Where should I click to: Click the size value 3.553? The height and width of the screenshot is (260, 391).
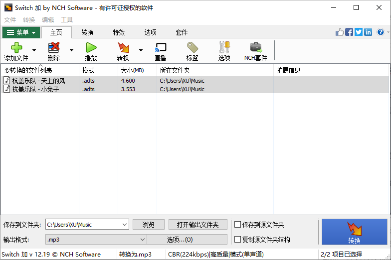[x=128, y=89]
